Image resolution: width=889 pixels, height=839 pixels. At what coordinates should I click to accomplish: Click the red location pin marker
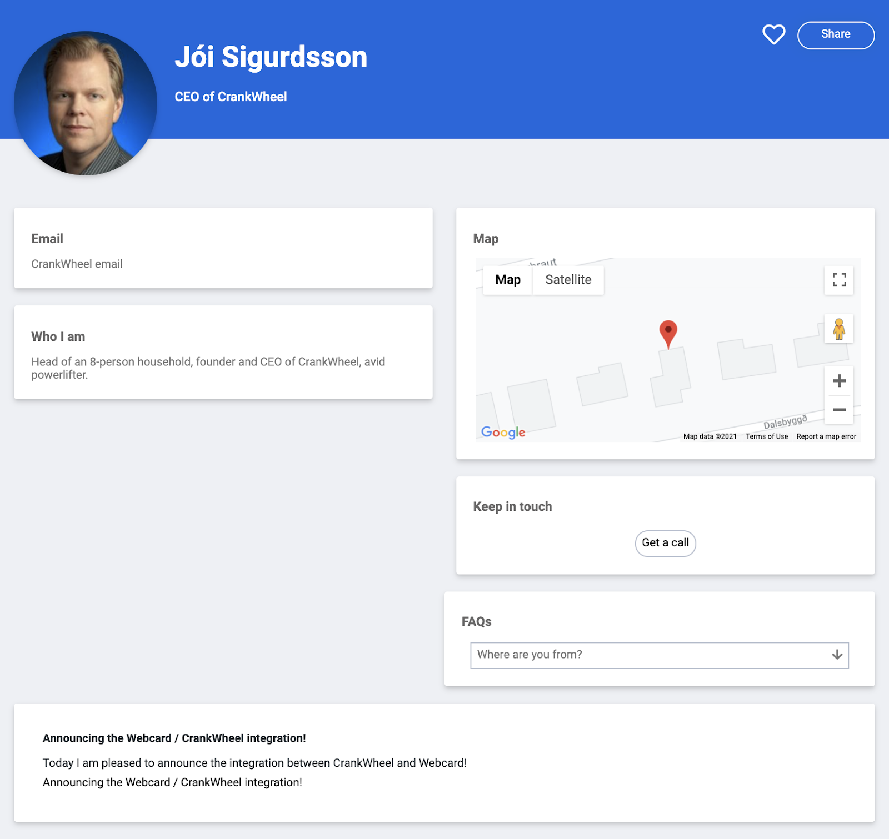668,333
